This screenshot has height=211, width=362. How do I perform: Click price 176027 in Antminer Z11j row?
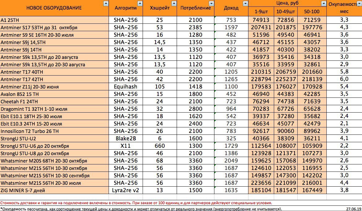pos(286,87)
